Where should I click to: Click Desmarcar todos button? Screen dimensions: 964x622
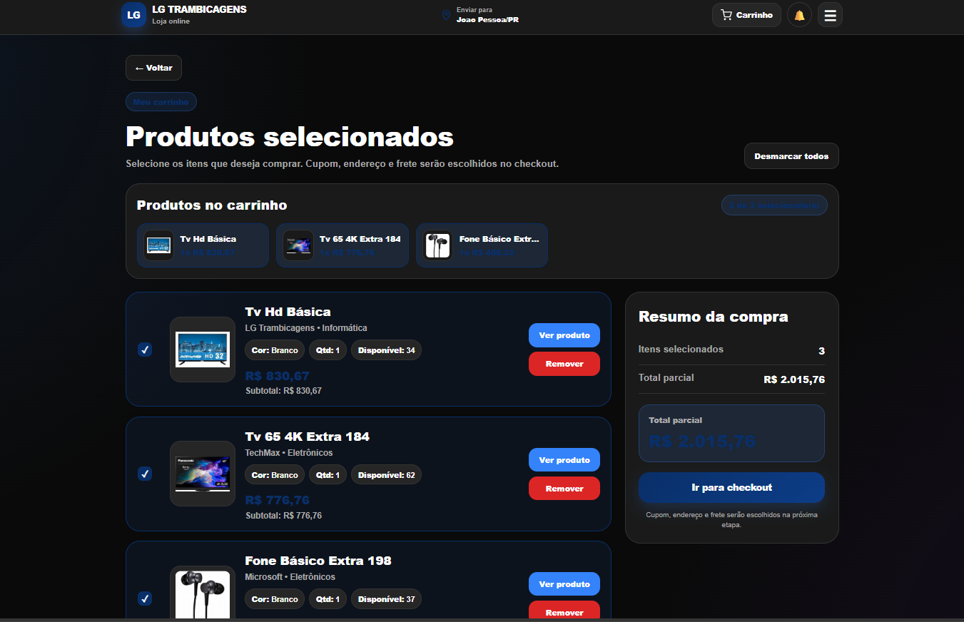pyautogui.click(x=791, y=156)
